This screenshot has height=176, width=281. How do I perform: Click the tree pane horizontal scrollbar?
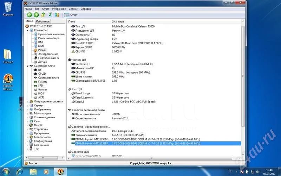tap(43, 158)
